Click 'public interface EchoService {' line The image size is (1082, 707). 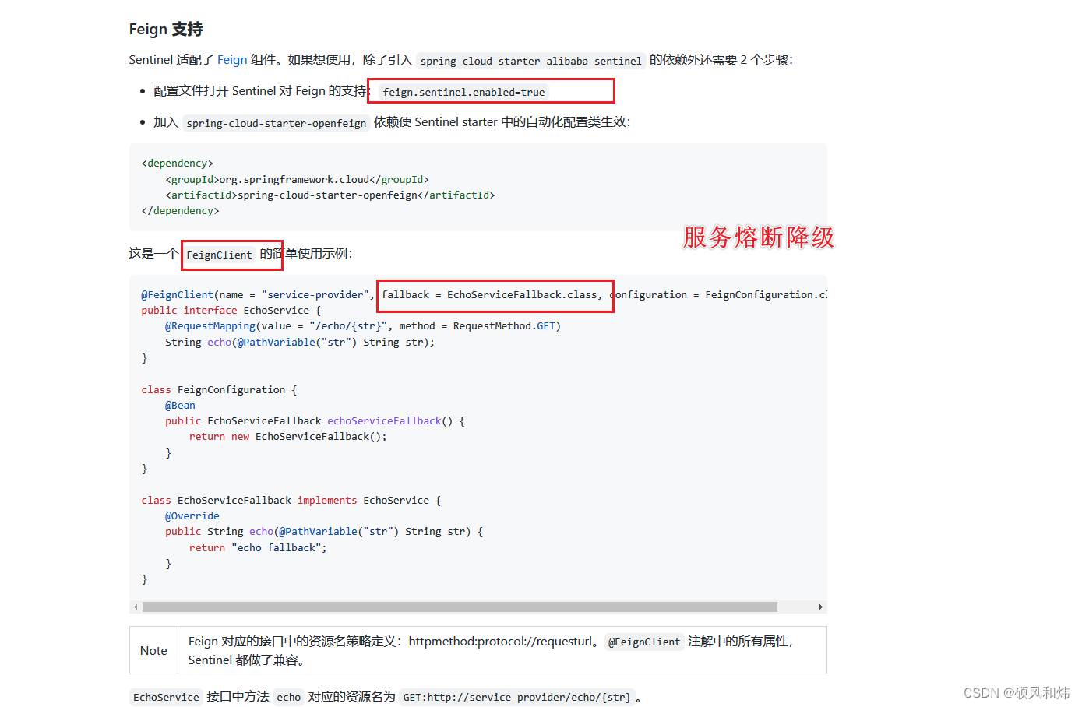pyautogui.click(x=231, y=311)
